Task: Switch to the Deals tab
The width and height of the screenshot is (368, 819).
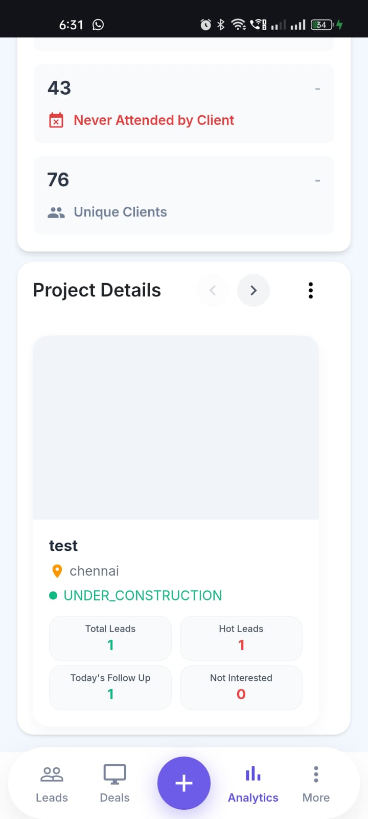Action: pos(114,784)
